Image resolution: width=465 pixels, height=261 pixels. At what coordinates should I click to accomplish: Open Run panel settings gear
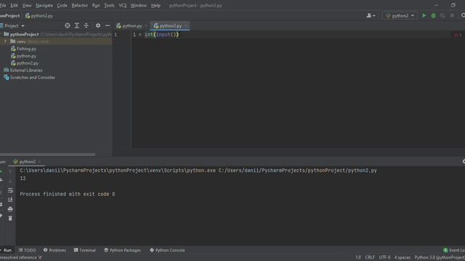[464, 161]
